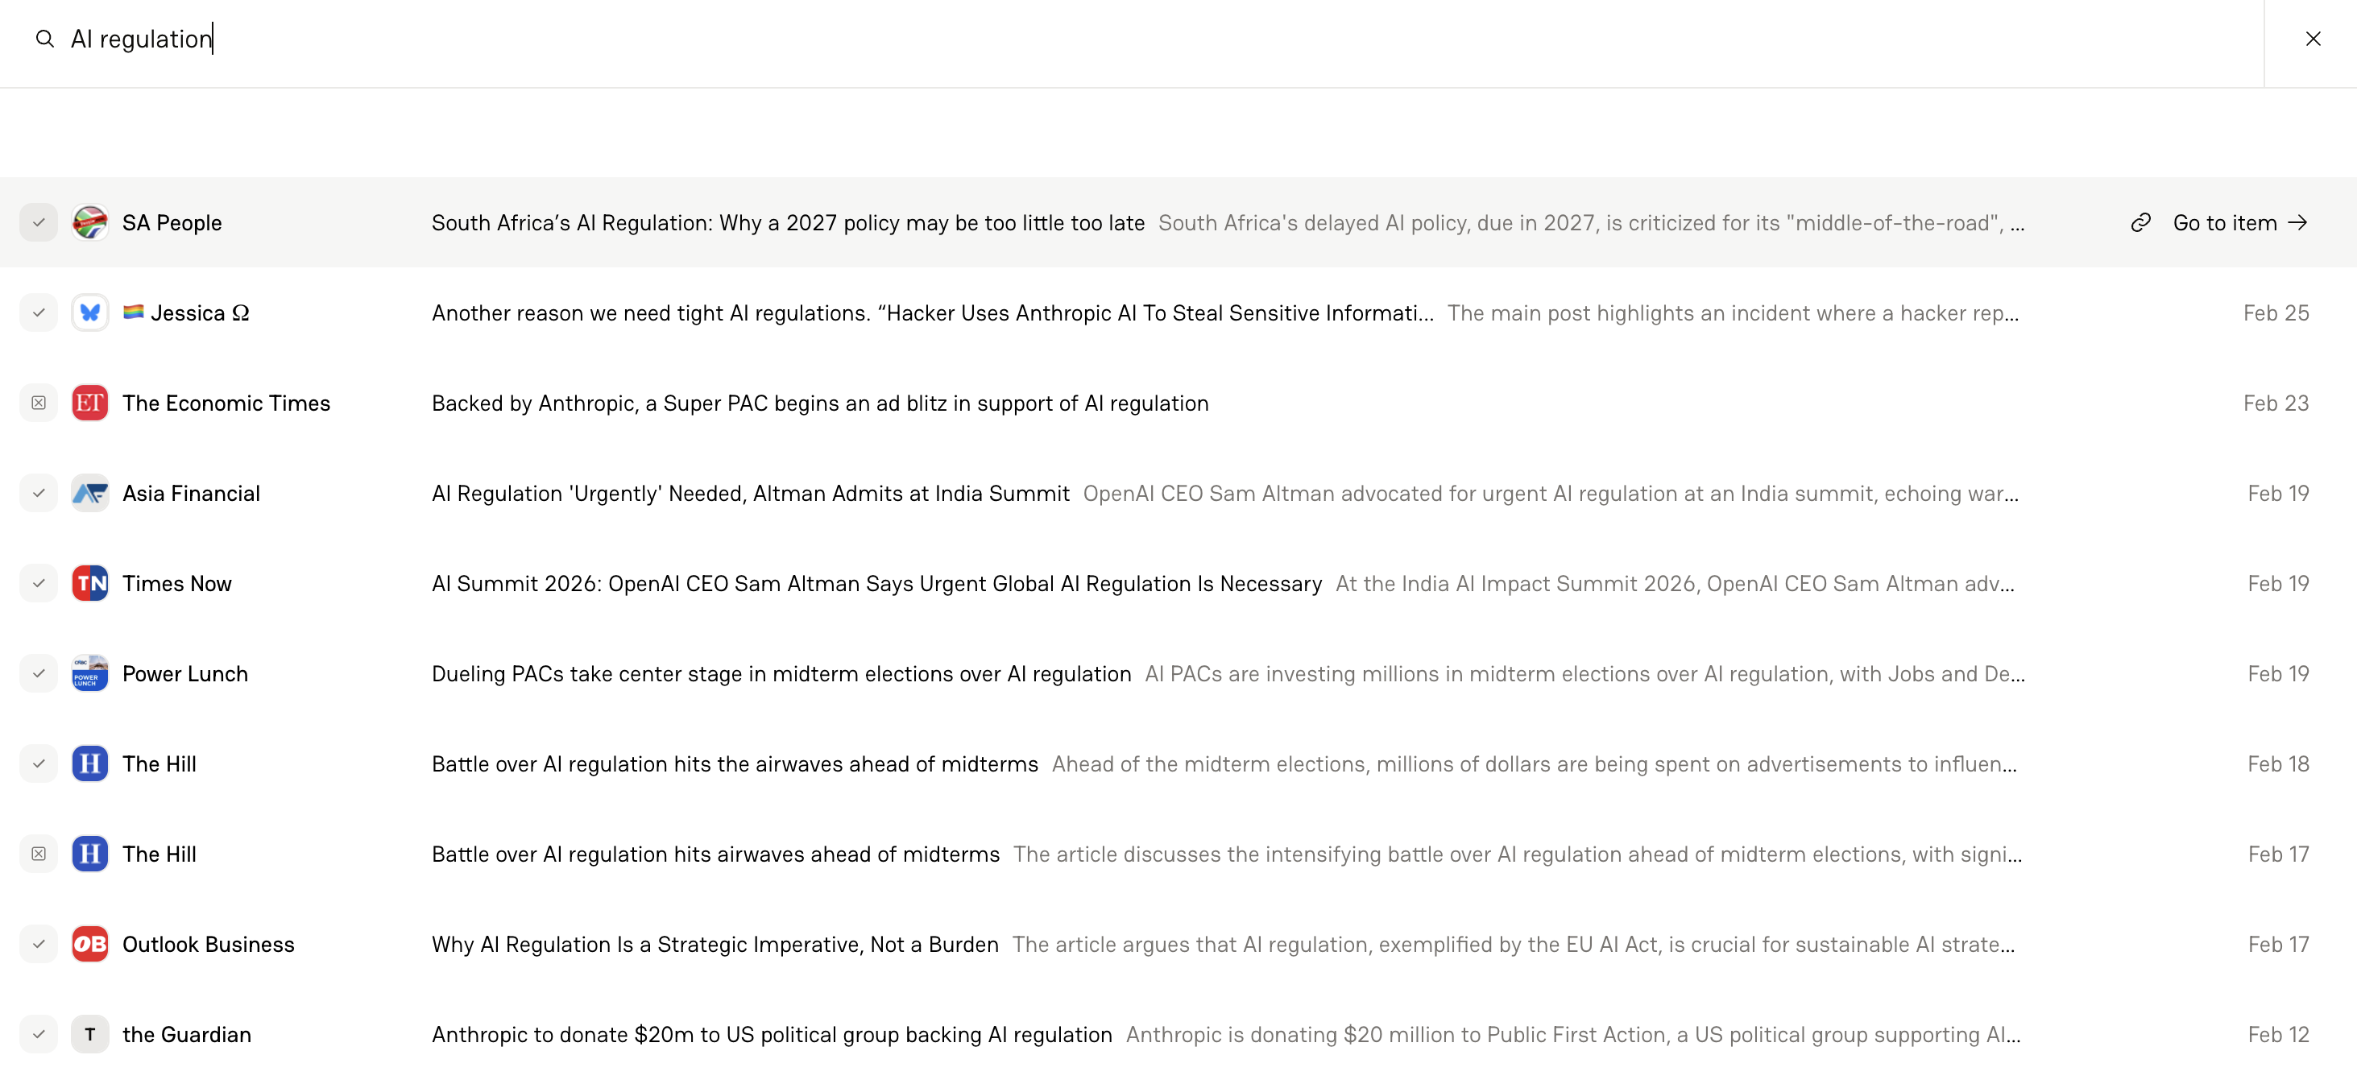Click The Economic Times logo icon
Image resolution: width=2357 pixels, height=1084 pixels.
[x=89, y=403]
